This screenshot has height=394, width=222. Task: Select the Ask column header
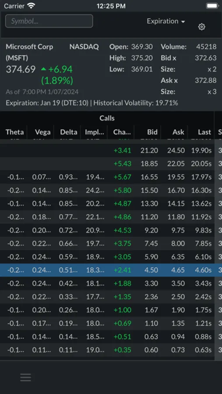(x=178, y=132)
